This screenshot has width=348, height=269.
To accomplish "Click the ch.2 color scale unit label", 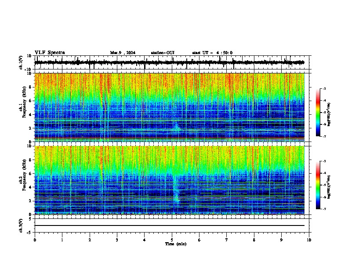I will point(329,187).
